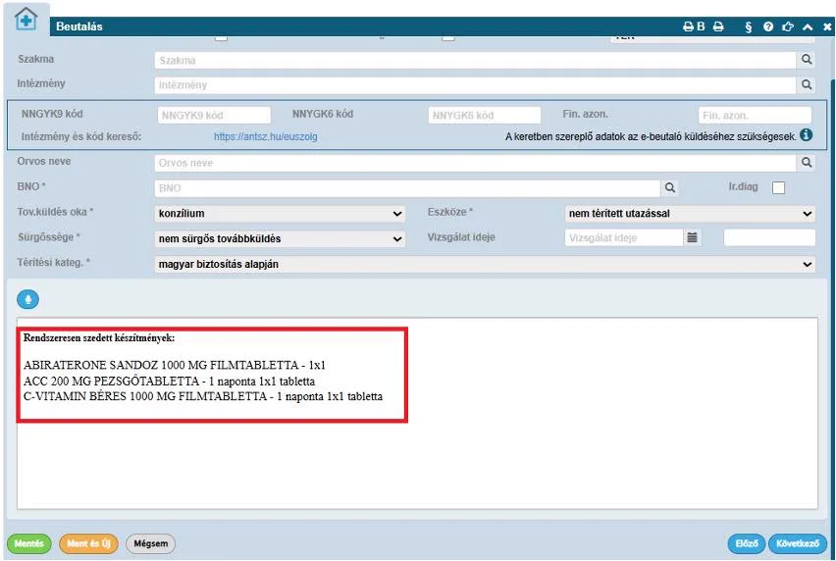This screenshot has height=561, width=836.
Task: Click the green Mentés button
Action: point(28,543)
